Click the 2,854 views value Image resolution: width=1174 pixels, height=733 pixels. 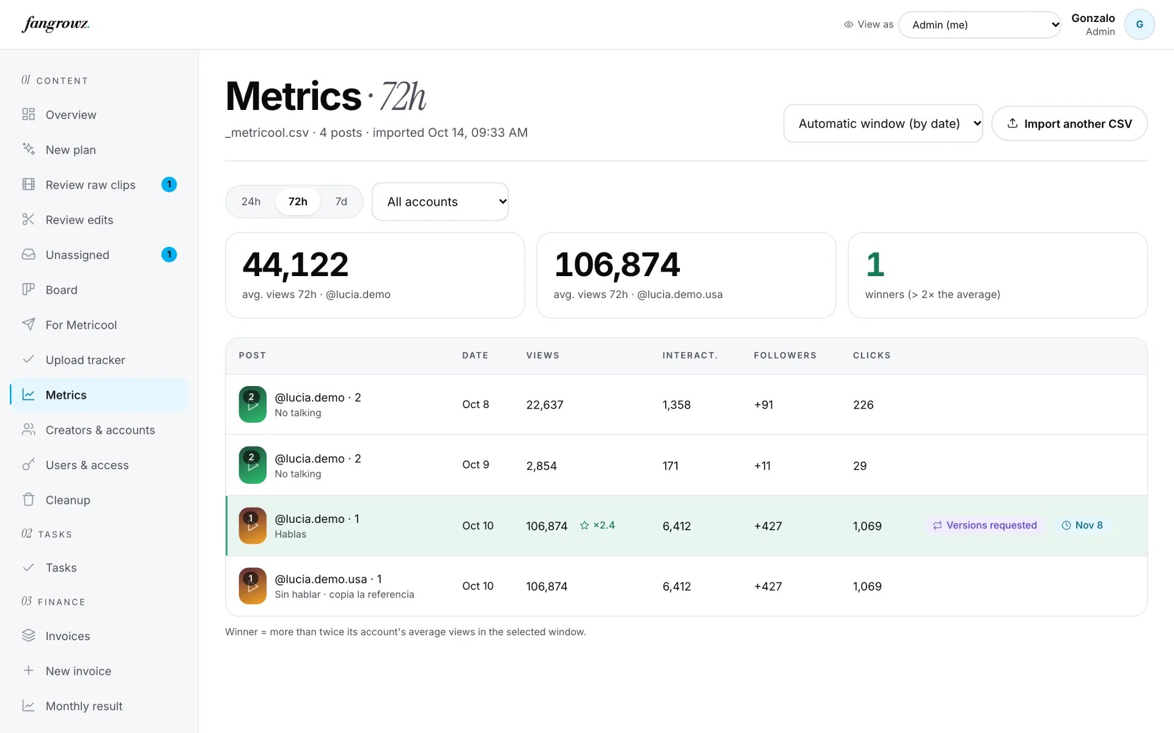point(541,466)
